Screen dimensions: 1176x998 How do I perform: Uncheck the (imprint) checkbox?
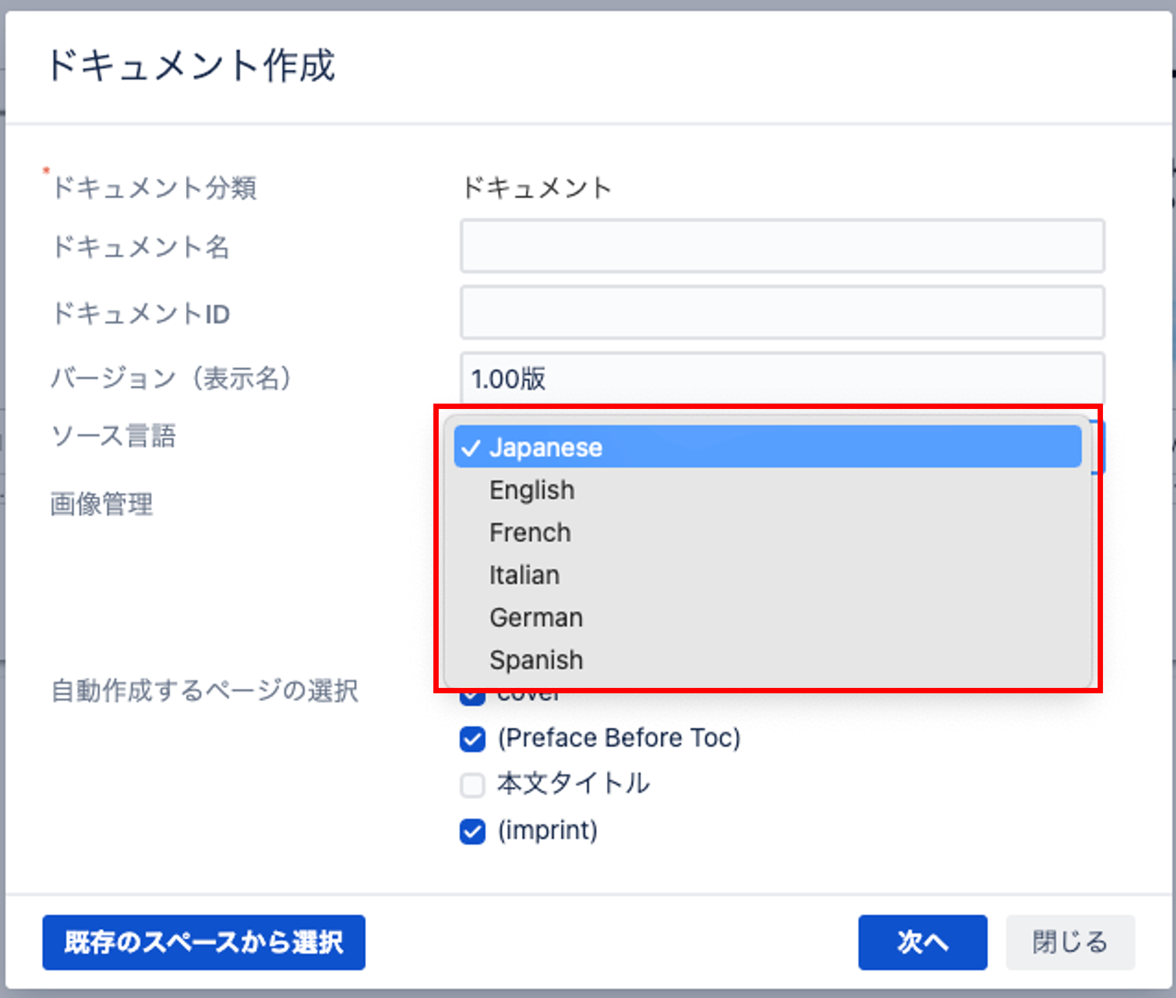click(x=472, y=832)
